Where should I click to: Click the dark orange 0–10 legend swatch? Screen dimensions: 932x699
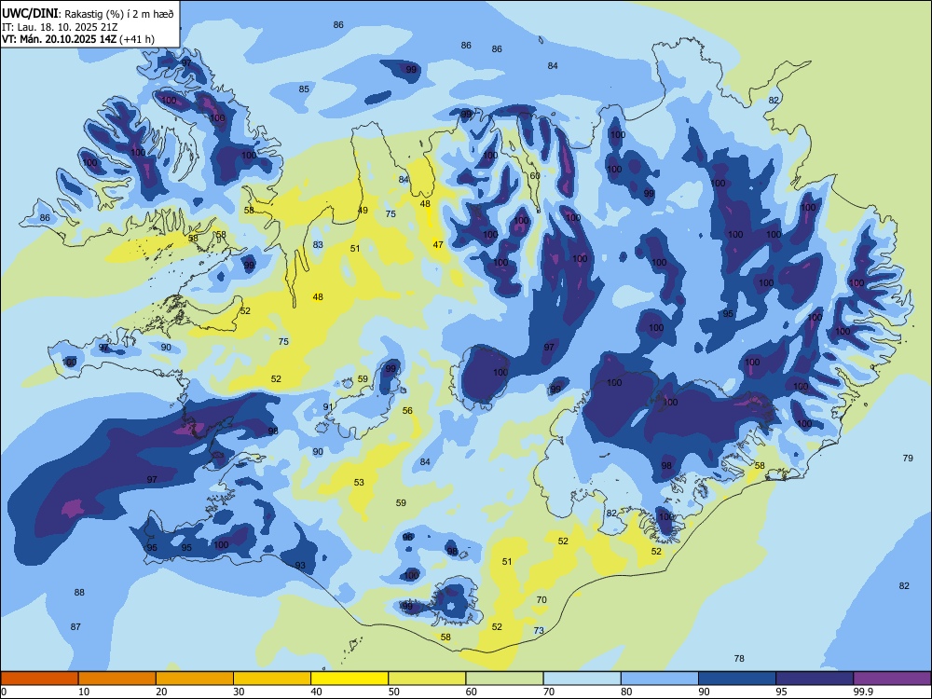pyautogui.click(x=39, y=678)
